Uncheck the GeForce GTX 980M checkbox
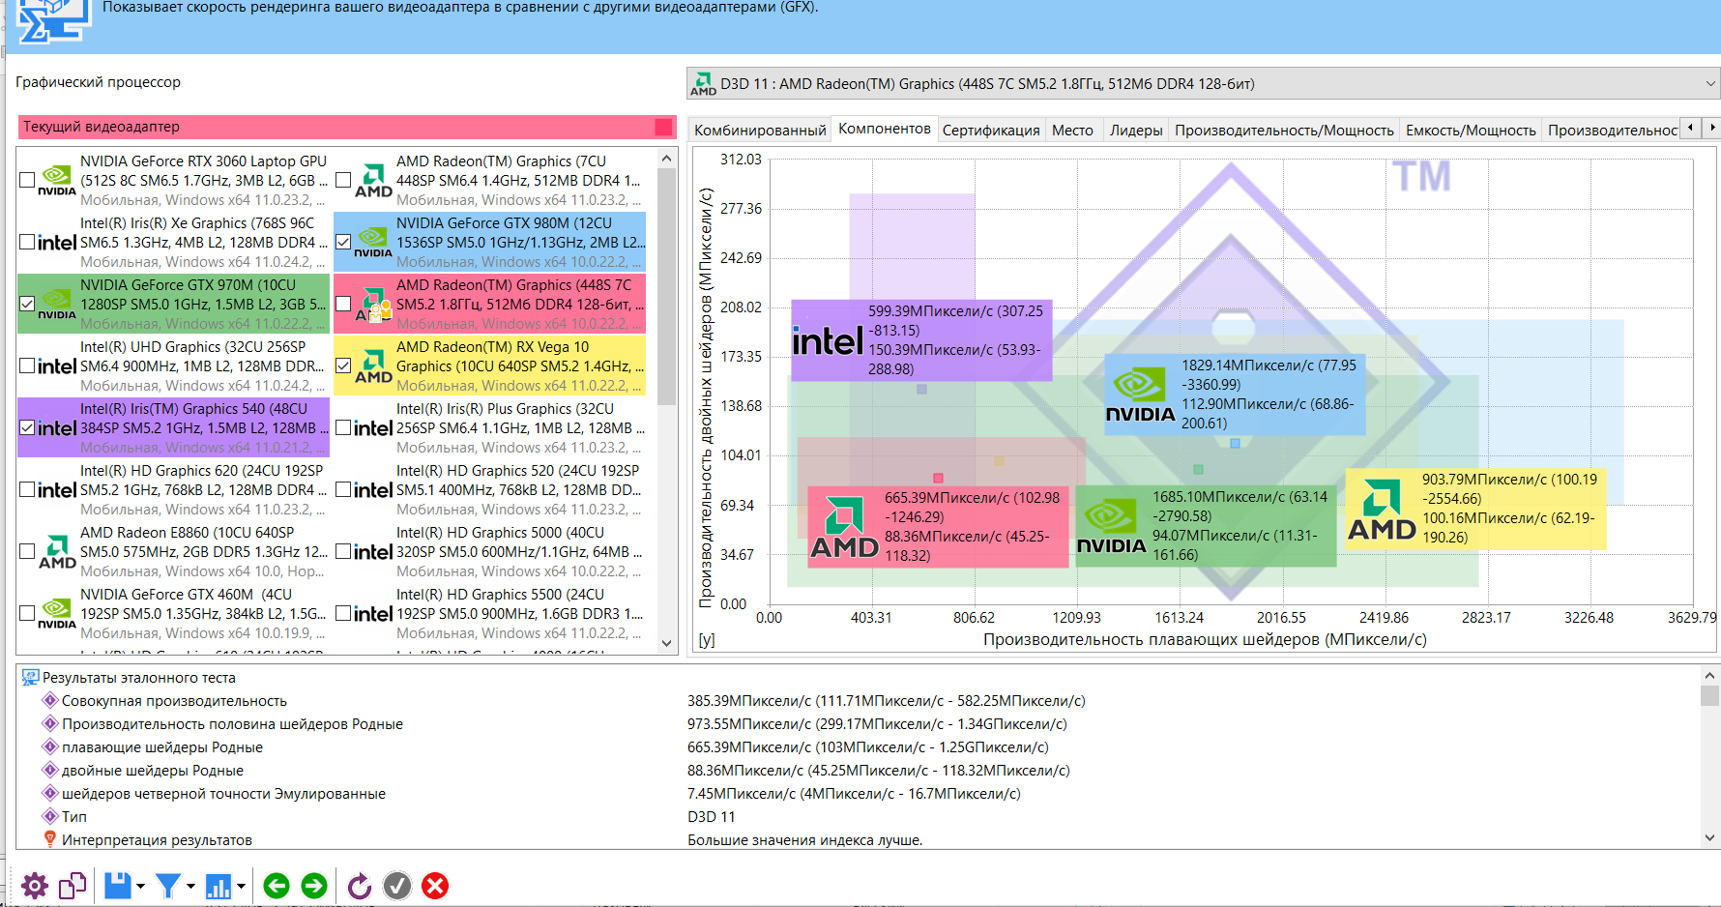Image resolution: width=1721 pixels, height=907 pixels. 343,242
